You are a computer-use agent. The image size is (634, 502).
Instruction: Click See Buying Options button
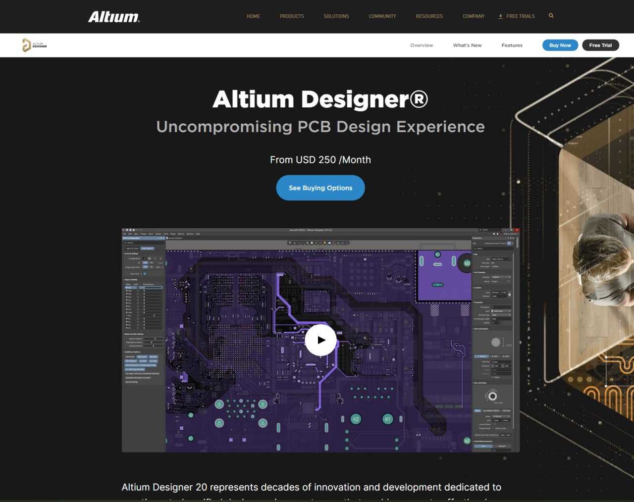320,188
